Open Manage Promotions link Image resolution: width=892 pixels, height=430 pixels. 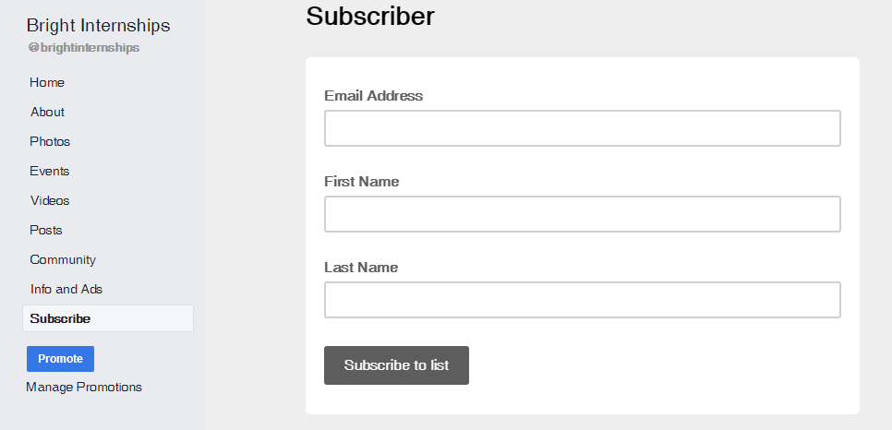pos(84,387)
